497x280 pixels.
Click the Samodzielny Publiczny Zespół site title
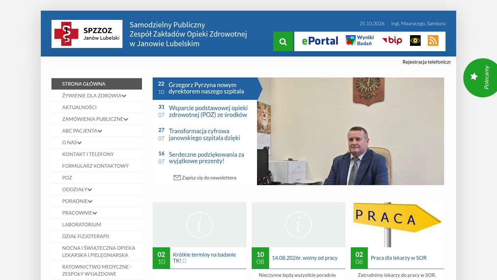point(188,34)
